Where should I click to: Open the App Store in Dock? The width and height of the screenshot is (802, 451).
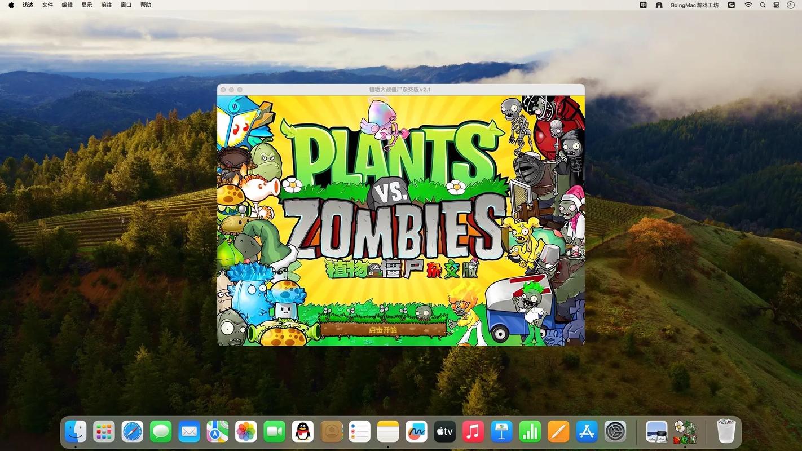(x=587, y=432)
